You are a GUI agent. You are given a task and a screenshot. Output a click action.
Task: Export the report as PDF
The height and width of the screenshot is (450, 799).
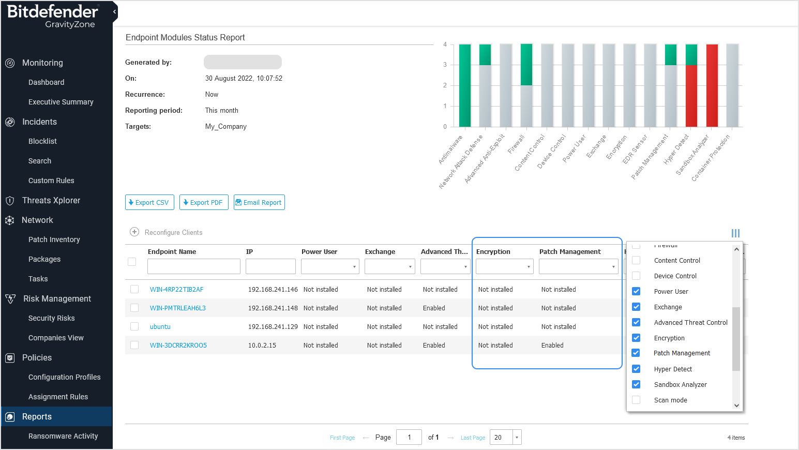(x=204, y=202)
